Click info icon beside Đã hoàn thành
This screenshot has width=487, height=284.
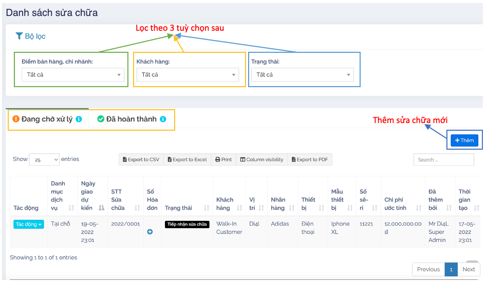click(x=163, y=119)
